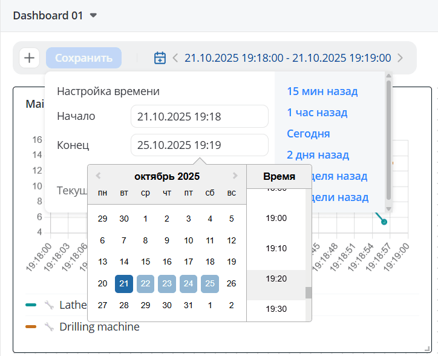Toggle Drilling machine orange legend marker
This screenshot has width=438, height=356.
[31, 327]
